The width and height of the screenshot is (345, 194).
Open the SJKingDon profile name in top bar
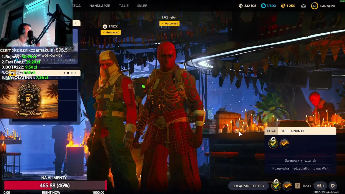coord(327,6)
